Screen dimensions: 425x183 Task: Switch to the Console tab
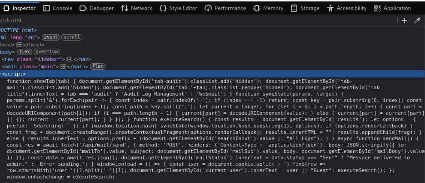click(58, 8)
